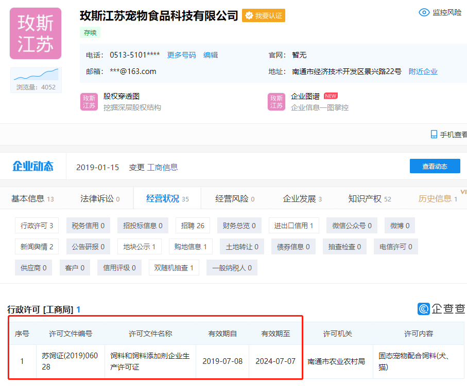Open the 历史信息 tab

[x=438, y=198]
